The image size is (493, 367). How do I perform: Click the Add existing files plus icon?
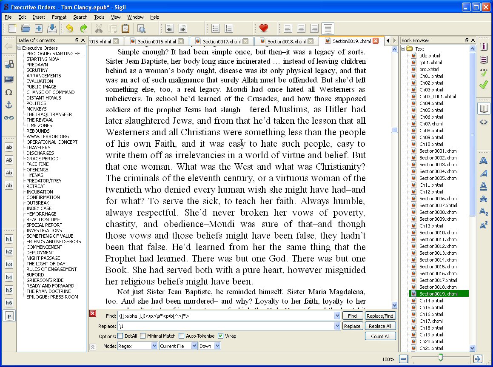39,28
